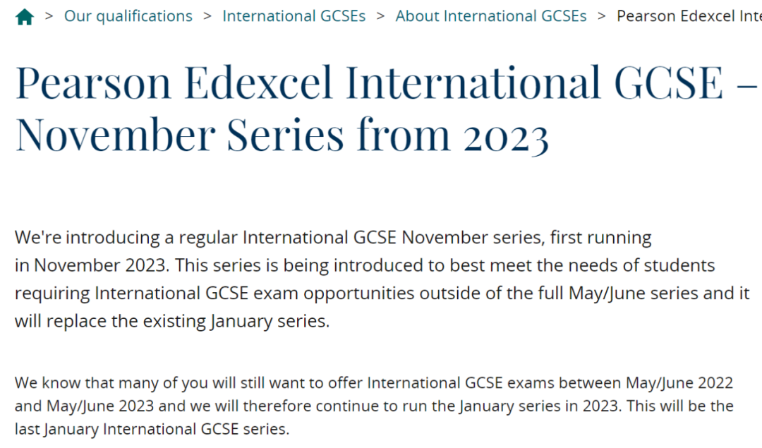Click chevron separator after International GCSEs
762x448 pixels.
tap(380, 16)
